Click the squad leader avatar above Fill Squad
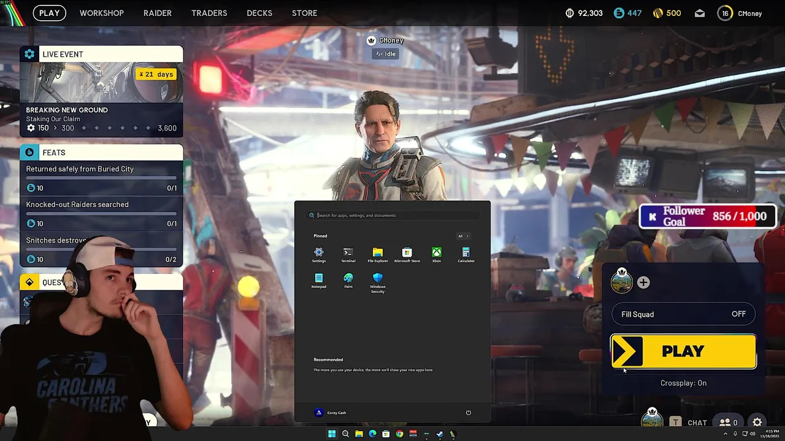785x441 pixels. pyautogui.click(x=622, y=281)
